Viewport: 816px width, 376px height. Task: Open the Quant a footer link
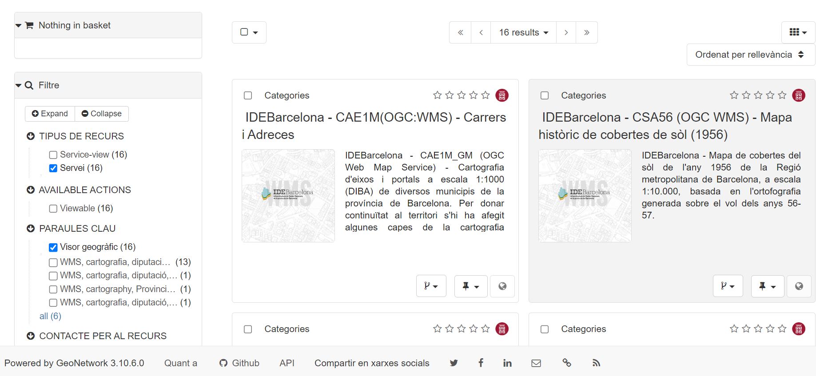[x=181, y=363]
